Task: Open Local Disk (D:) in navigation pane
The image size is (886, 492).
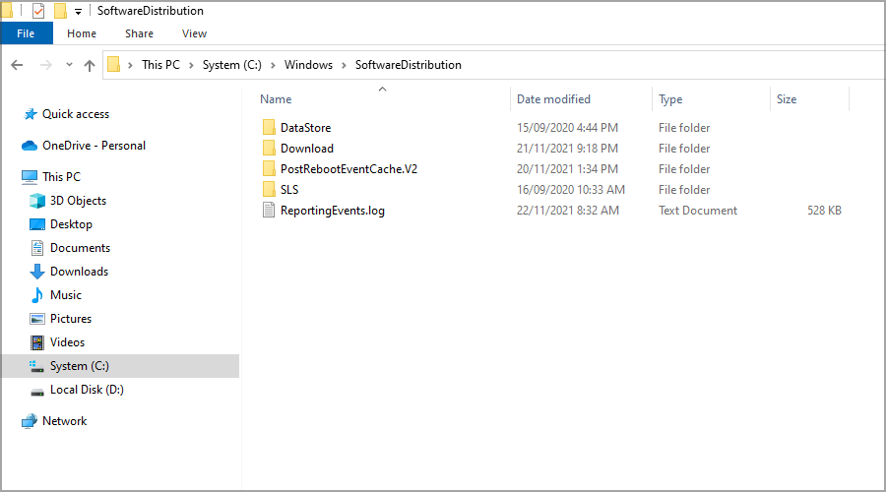Action: tap(87, 390)
